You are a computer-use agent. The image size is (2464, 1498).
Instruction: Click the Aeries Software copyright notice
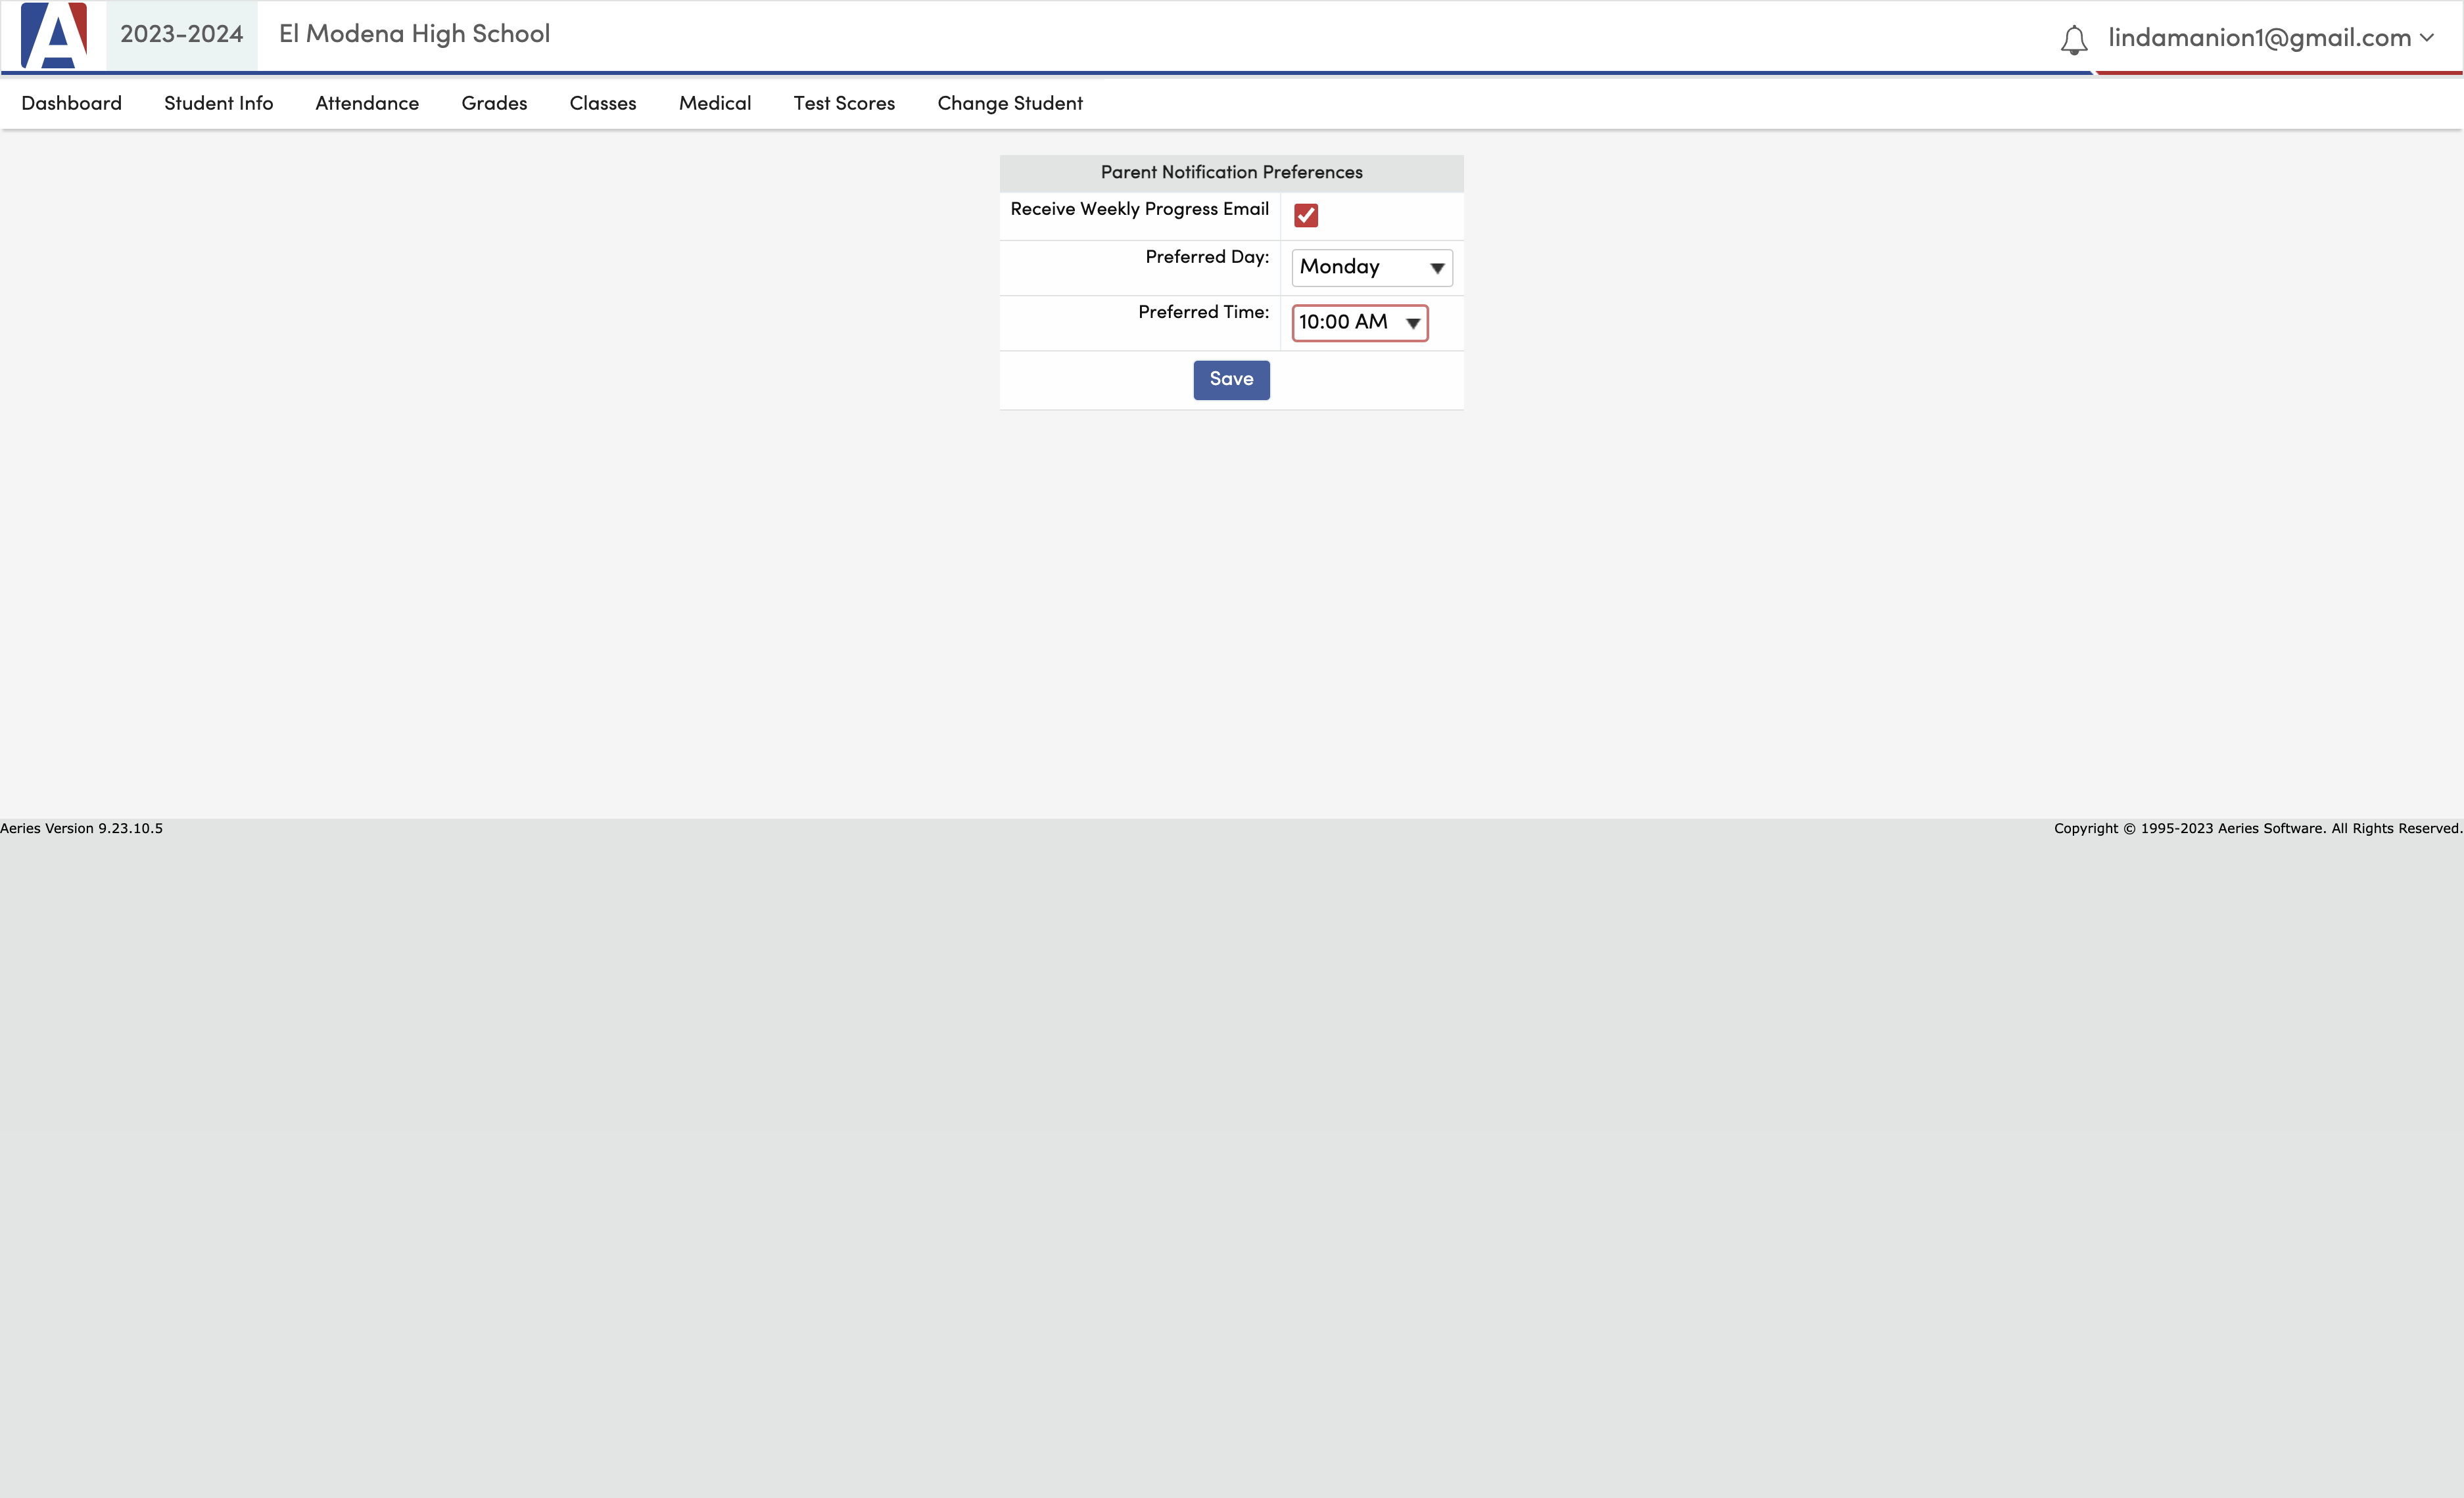pos(2258,828)
